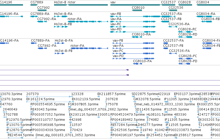This screenshot has width=220, height=139.
Task: Select the CG32537-PB protein label
Action: [173, 46]
